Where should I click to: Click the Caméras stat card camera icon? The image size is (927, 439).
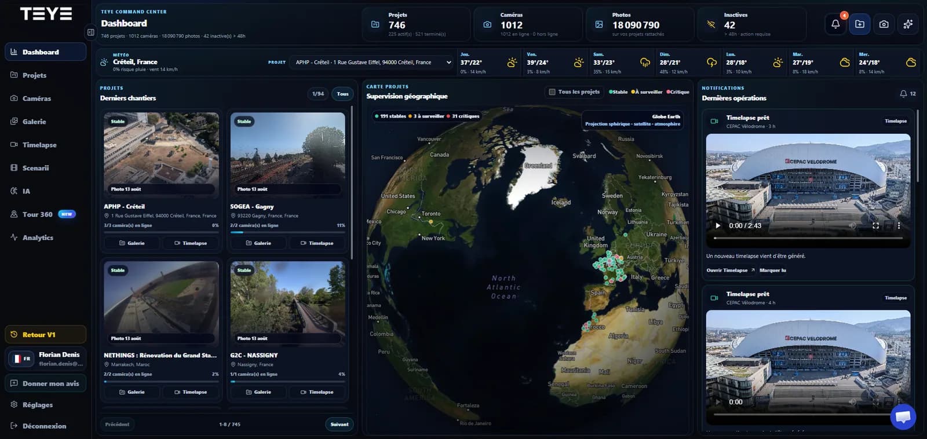(x=487, y=24)
